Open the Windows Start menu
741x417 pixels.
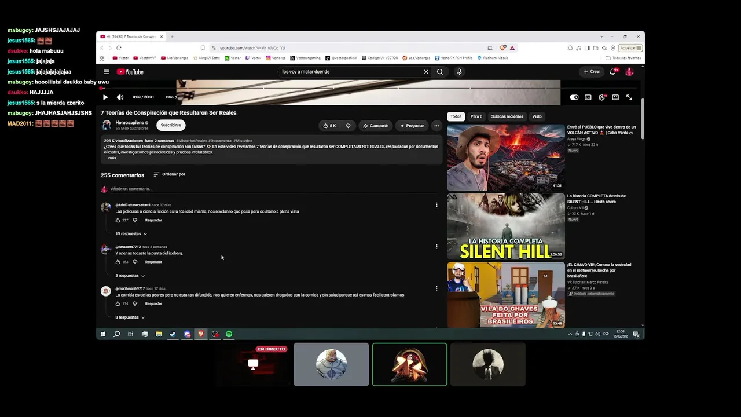coord(103,334)
